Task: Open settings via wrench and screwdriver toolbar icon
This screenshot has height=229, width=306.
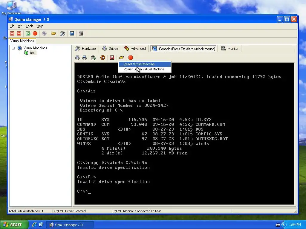Action: click(x=63, y=33)
